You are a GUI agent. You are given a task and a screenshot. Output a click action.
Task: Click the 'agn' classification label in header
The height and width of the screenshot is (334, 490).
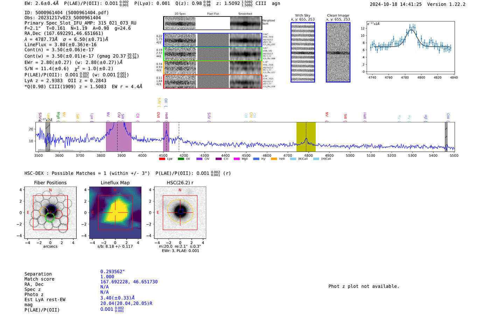coord(276,4)
